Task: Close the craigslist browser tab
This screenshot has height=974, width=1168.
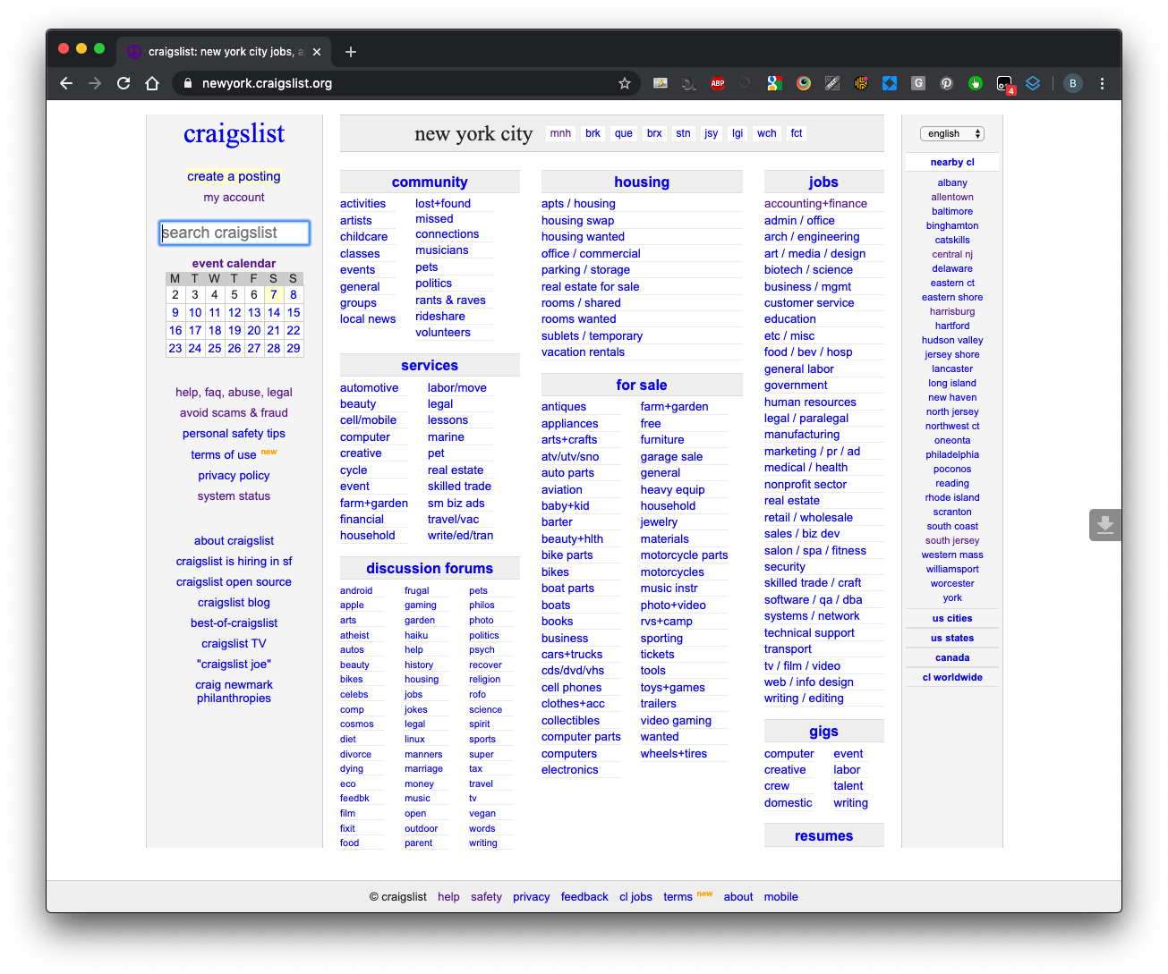Action: coord(317,52)
